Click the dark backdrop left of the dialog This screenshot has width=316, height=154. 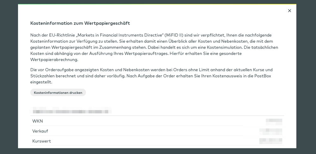point(9,79)
